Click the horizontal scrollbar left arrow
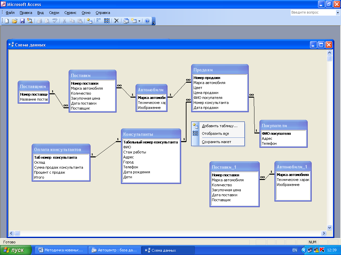341x255 pixels. [x=11, y=233]
